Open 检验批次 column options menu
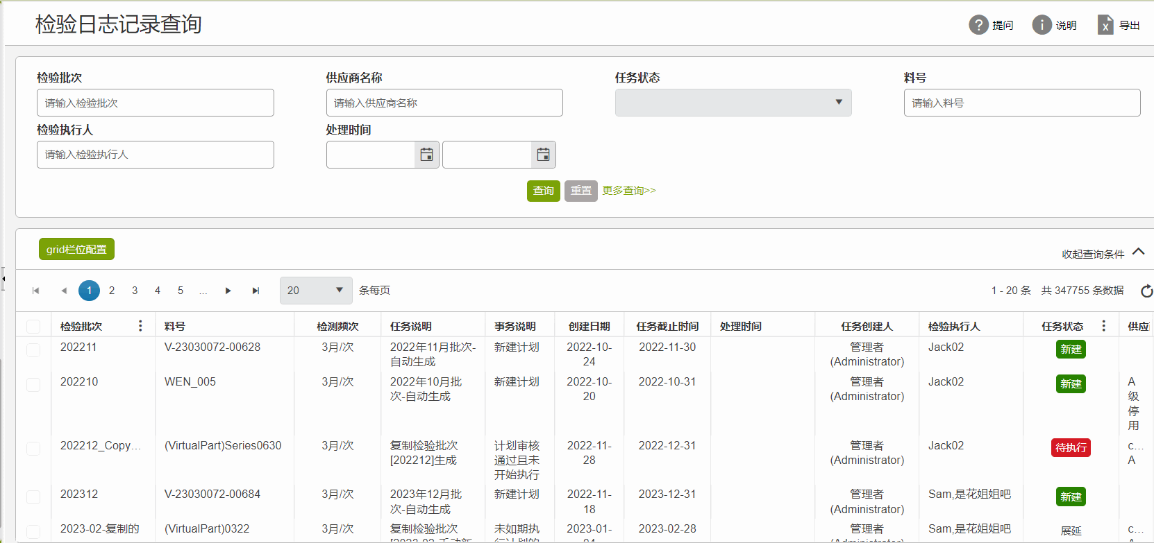 [x=140, y=325]
